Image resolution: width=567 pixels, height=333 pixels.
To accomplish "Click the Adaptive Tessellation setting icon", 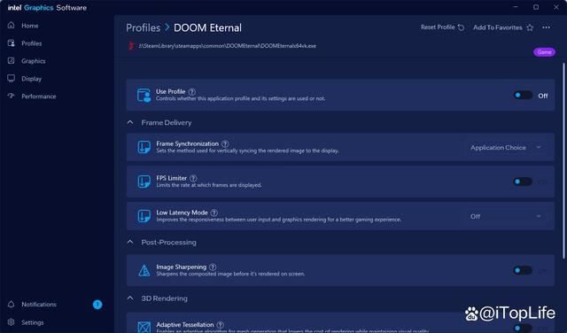I will pos(144,327).
